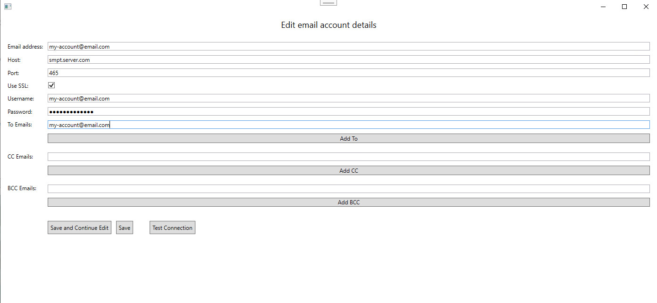Click the Add CC button
The width and height of the screenshot is (657, 303).
click(x=349, y=170)
